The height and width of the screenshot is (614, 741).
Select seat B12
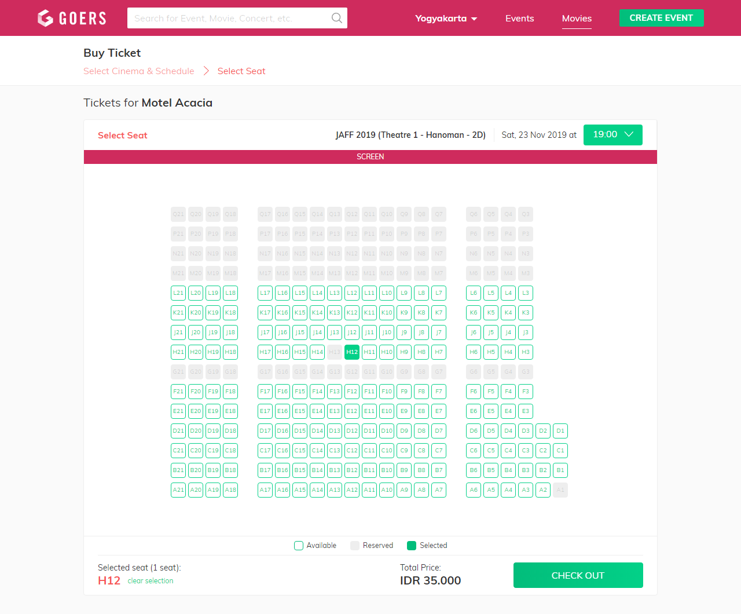352,470
